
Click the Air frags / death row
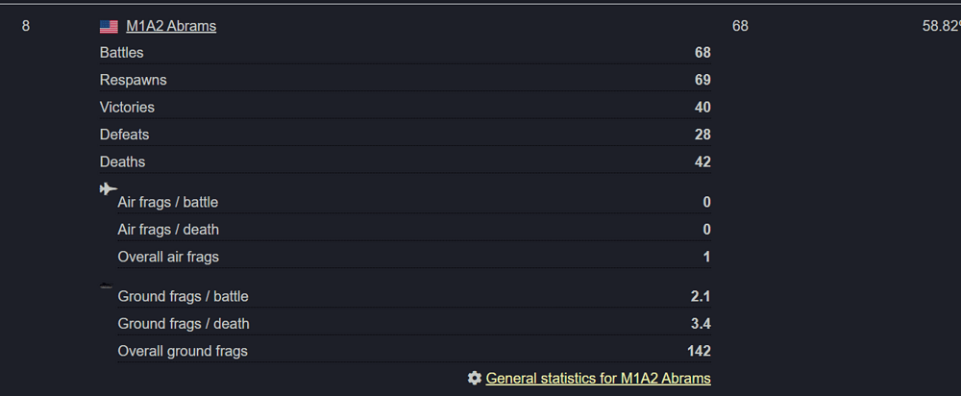414,230
